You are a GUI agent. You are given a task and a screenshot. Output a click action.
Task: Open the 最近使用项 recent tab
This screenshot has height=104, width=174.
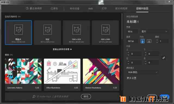(x=34, y=8)
